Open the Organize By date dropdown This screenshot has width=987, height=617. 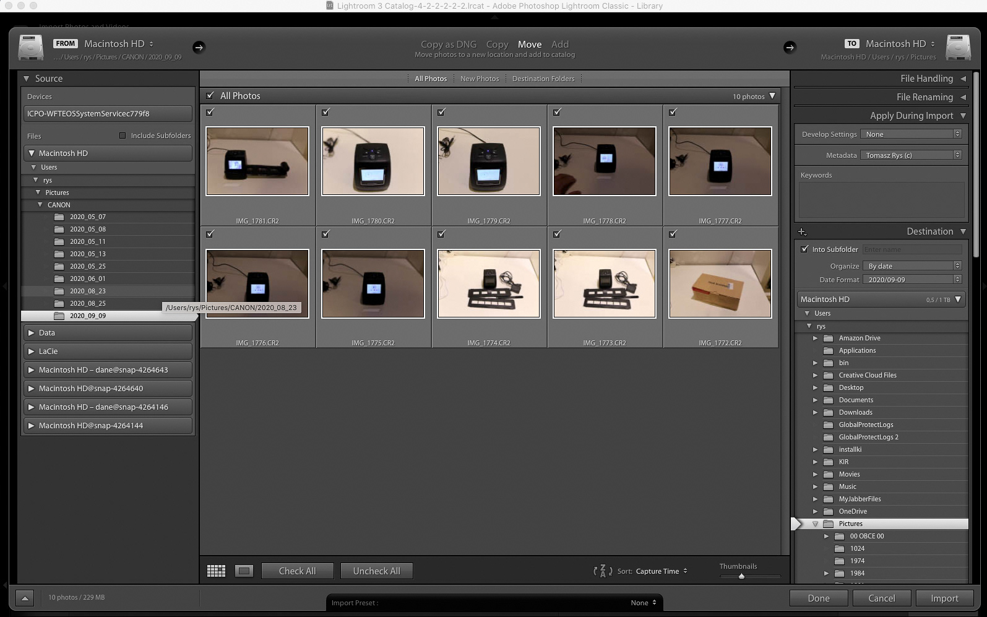point(912,266)
